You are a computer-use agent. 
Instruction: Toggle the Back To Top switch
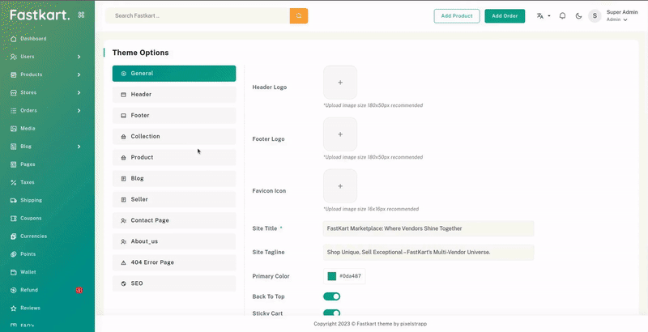tap(331, 296)
